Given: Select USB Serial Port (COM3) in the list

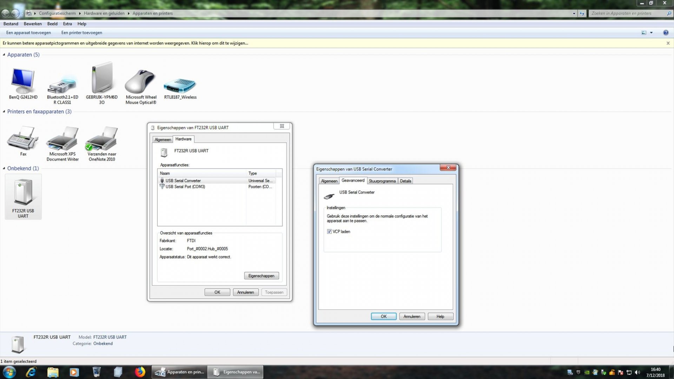Looking at the screenshot, I should click(x=185, y=186).
